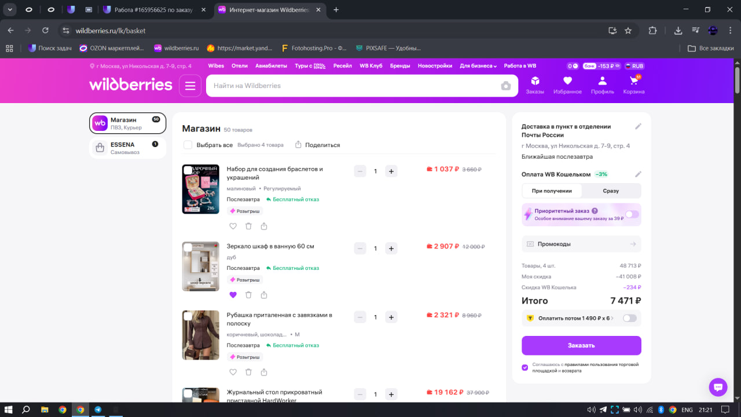Tick the bracelet kit item checkbox

188,170
